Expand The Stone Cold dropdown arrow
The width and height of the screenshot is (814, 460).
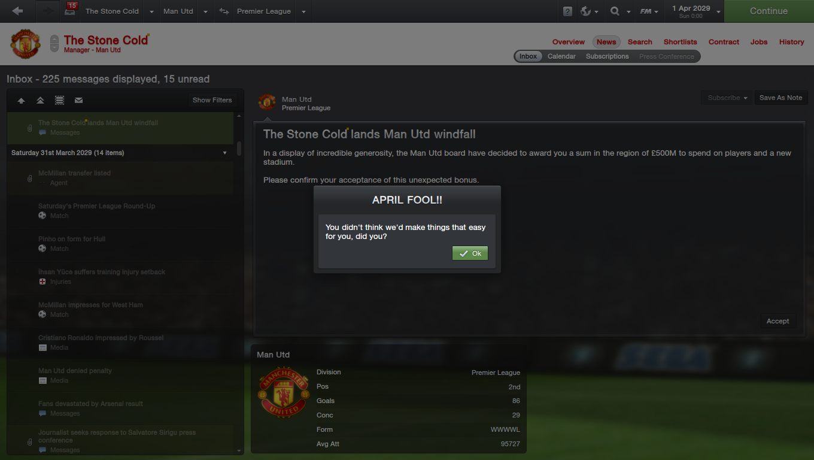(151, 11)
